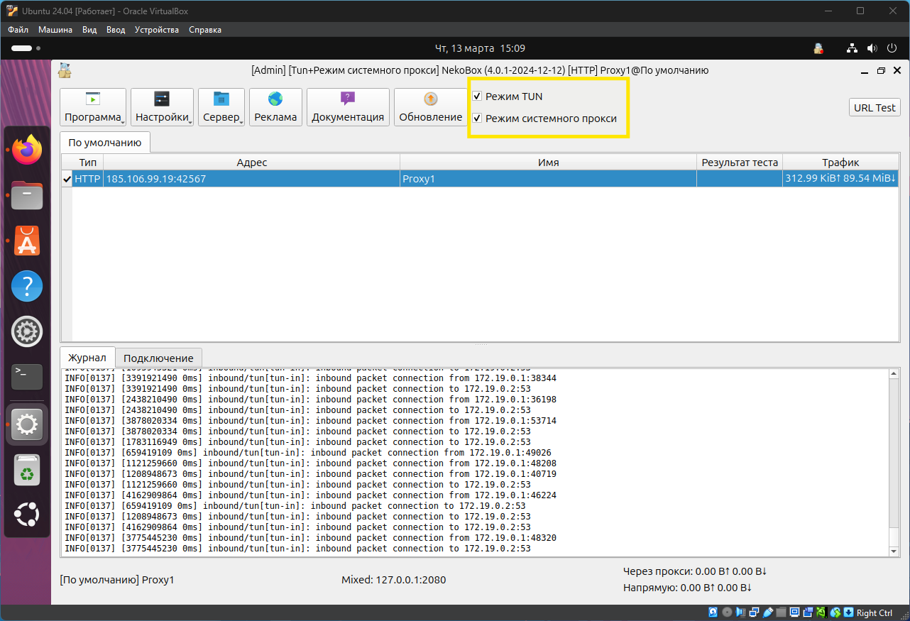Screen dimensions: 910x621
Task: Click VirtualBox optical disk status icon
Action: pos(727,612)
